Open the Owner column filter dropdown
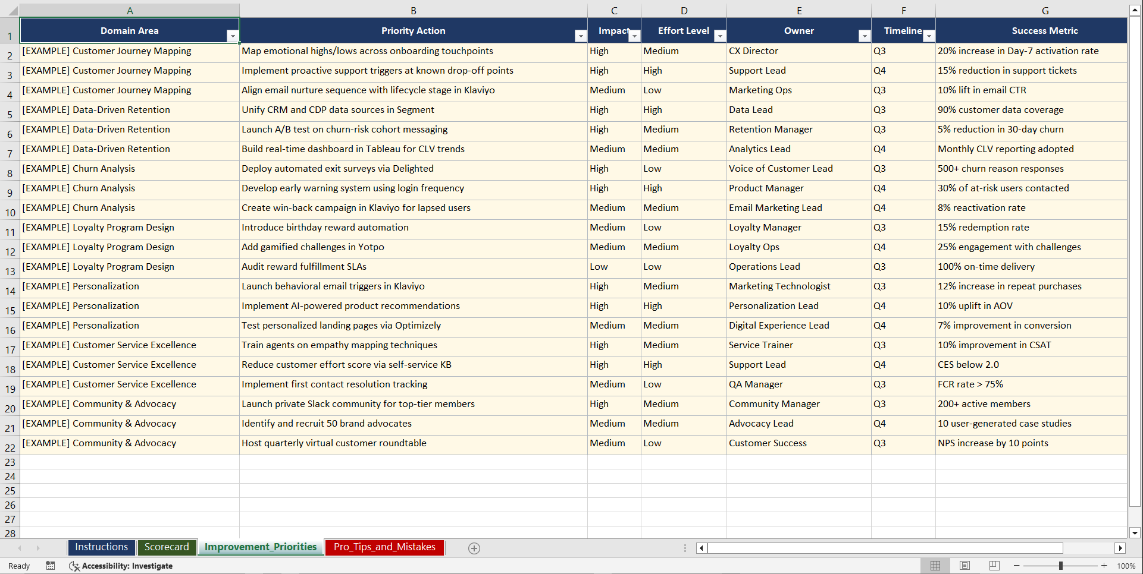The height and width of the screenshot is (574, 1143). (x=865, y=36)
